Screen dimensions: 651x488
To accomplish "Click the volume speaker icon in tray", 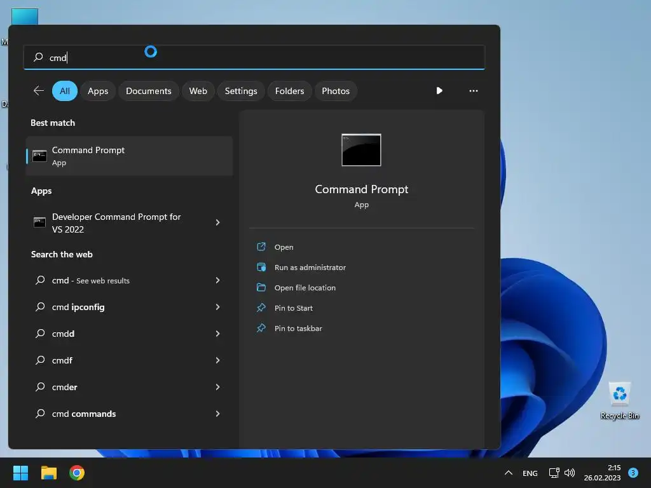I will pyautogui.click(x=570, y=473).
